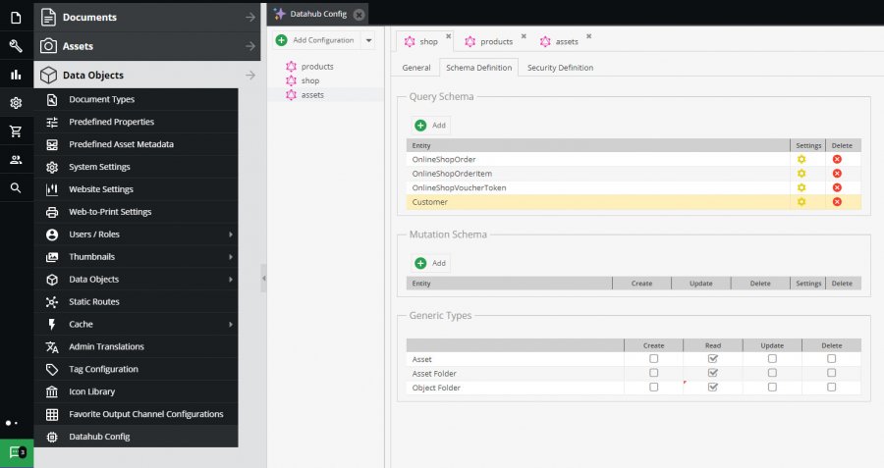Enable Create checkbox for Asset row

(654, 359)
